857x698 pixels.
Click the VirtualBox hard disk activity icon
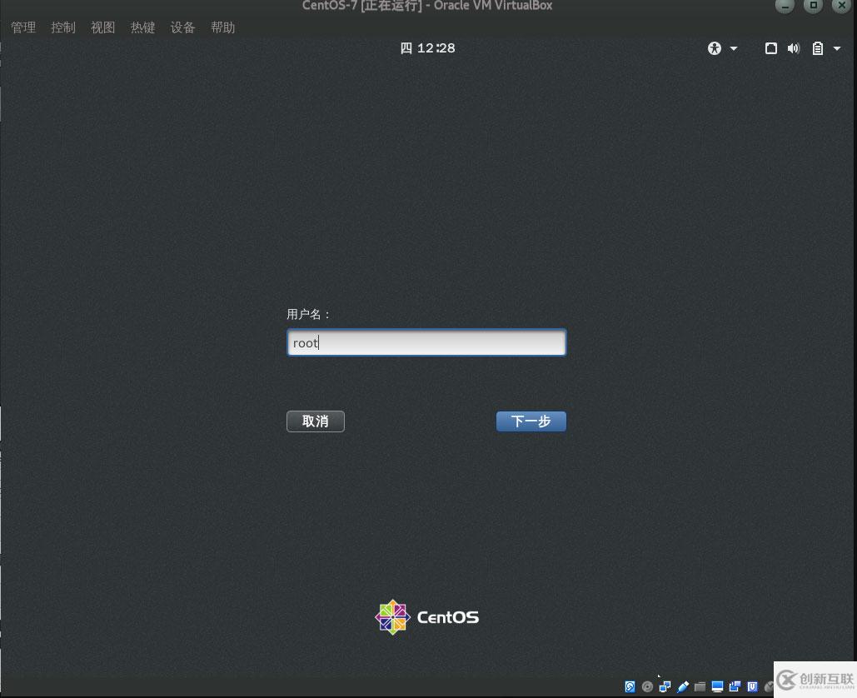(x=630, y=687)
